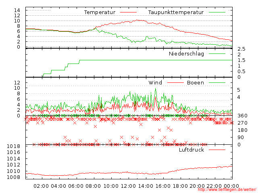Click the Niederschlag legend label

186,53
